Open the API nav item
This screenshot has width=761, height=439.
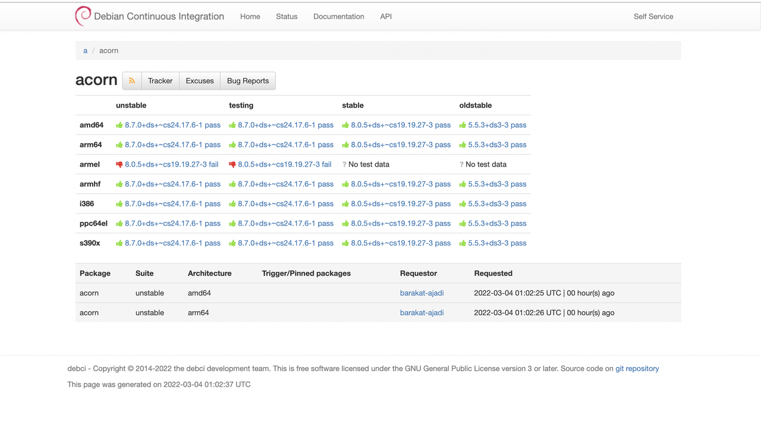pyautogui.click(x=386, y=17)
